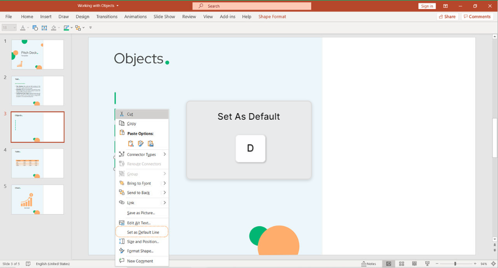Click the Format Shape icon in context menu
Viewport: 498px width, 268px height.
coord(122,251)
